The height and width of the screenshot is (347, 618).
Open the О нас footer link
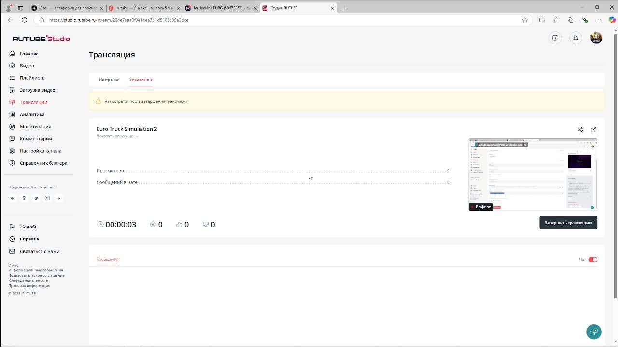tap(13, 265)
